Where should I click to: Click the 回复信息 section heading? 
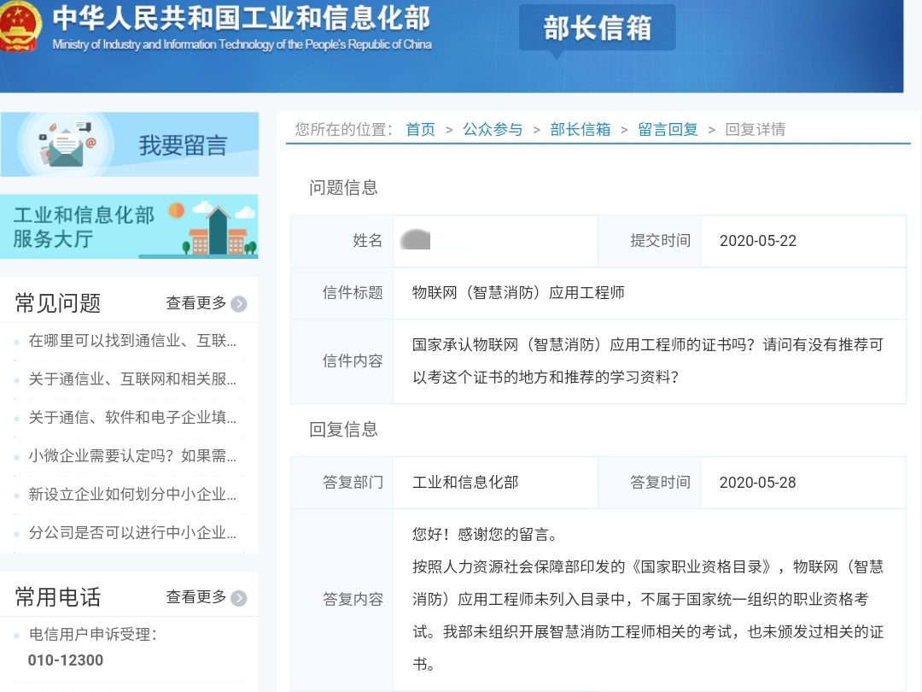pyautogui.click(x=343, y=430)
